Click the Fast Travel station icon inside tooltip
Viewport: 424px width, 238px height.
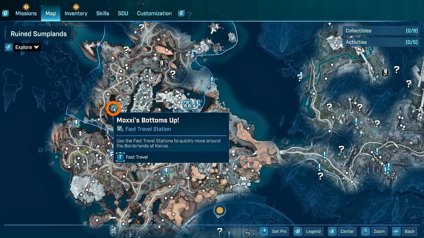120,129
